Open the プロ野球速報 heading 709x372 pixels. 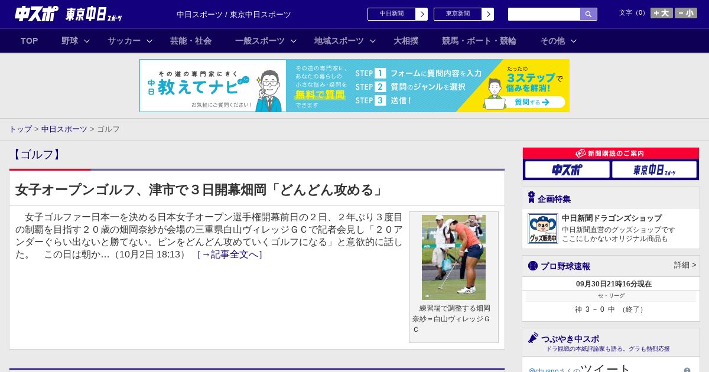point(565,266)
